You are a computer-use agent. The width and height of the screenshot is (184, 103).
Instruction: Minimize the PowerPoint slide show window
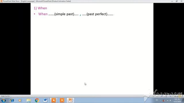pyautogui.click(x=172, y=1)
